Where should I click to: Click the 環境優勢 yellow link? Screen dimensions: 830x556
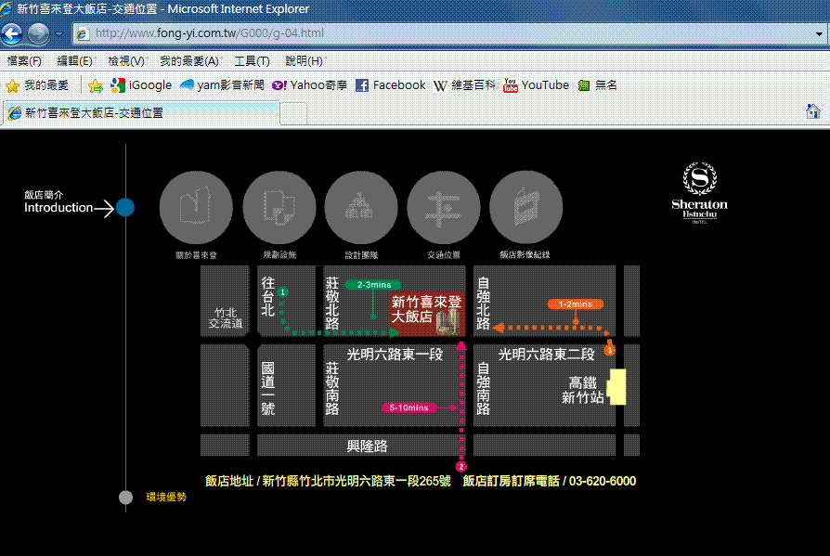tap(166, 497)
